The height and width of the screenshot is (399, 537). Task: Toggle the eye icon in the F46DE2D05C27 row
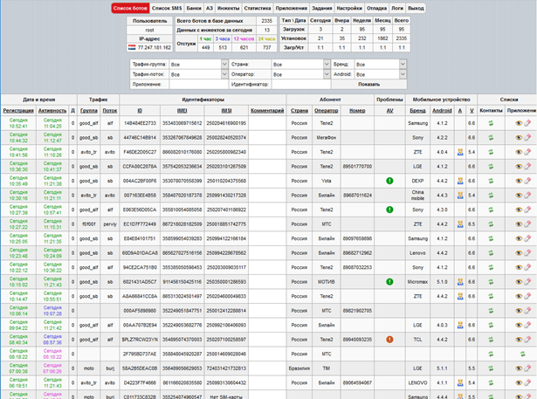[x=519, y=152]
